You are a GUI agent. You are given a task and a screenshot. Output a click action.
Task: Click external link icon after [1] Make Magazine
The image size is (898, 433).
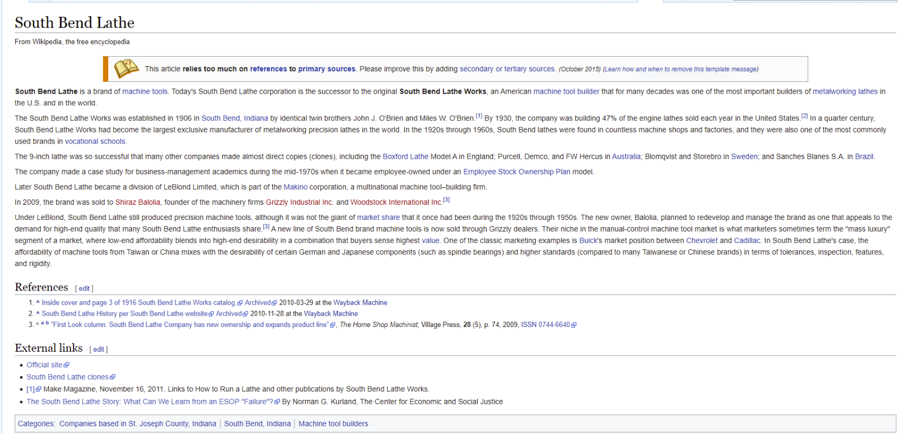tap(39, 389)
